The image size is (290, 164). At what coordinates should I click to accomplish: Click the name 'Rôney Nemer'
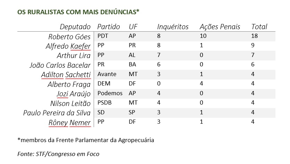(x=69, y=123)
